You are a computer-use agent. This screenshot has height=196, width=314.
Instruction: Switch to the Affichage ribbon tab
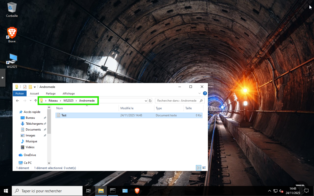coord(69,94)
